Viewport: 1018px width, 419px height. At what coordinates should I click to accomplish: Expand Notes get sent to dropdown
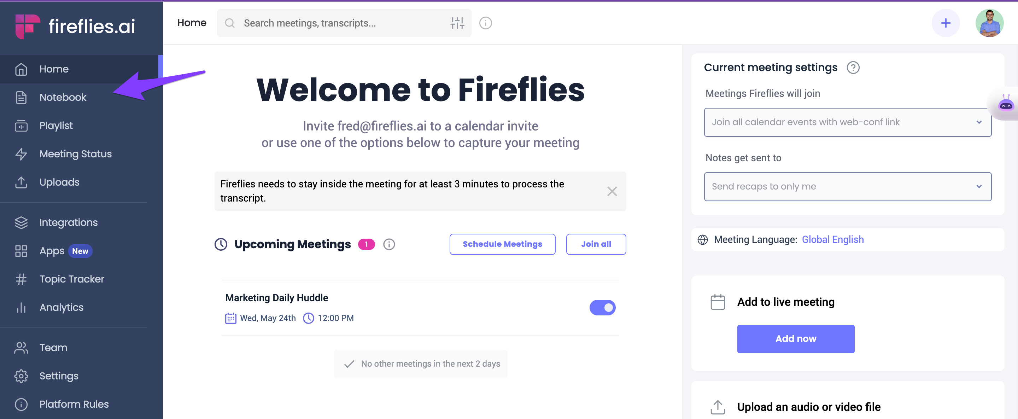point(847,187)
